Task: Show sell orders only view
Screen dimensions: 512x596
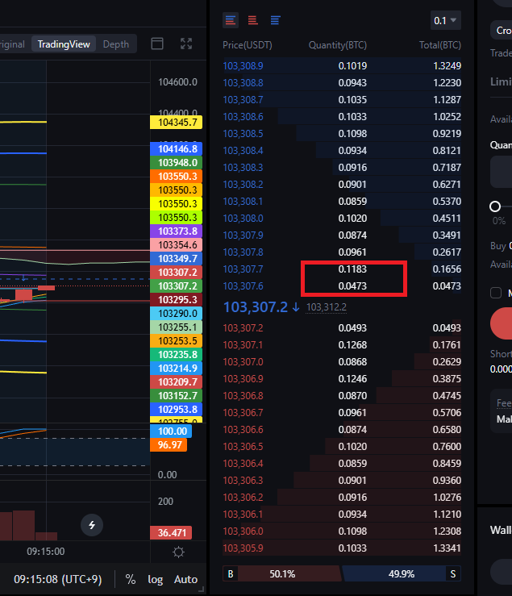Action: 252,20
